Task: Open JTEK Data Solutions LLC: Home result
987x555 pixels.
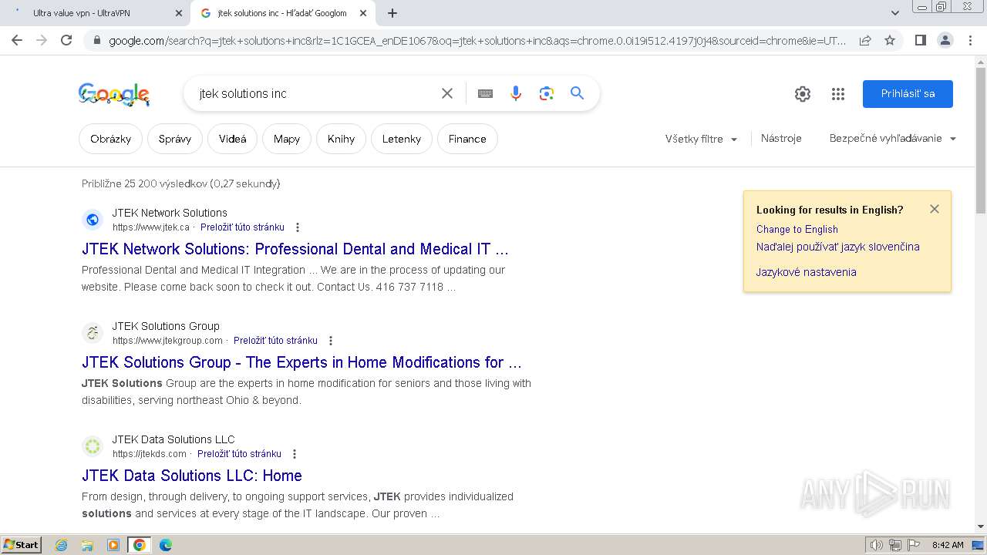Action: point(192,476)
